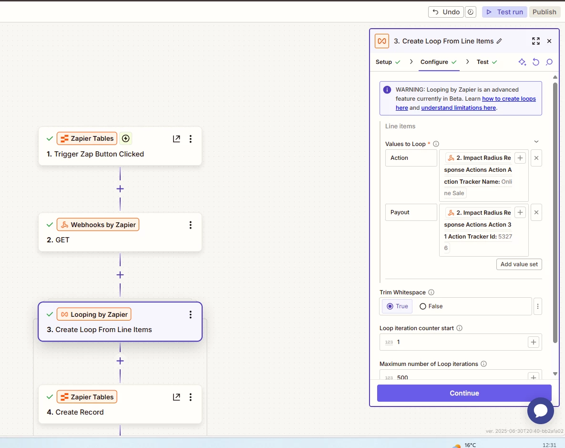Insert data with plus in Payout value

pyautogui.click(x=520, y=212)
